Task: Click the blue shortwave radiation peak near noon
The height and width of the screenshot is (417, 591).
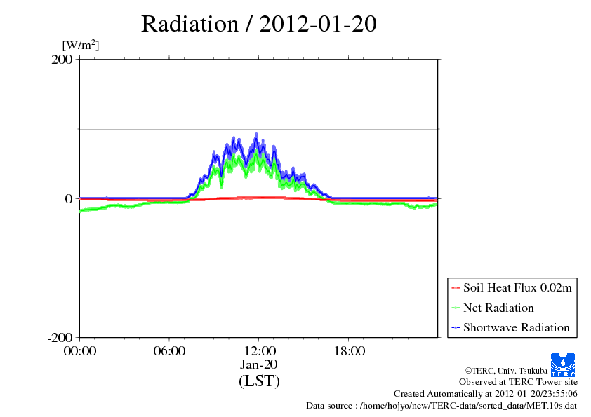Action: (x=257, y=135)
